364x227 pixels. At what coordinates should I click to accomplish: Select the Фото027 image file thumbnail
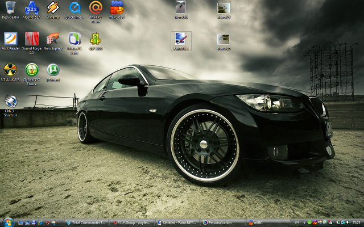coord(224,10)
